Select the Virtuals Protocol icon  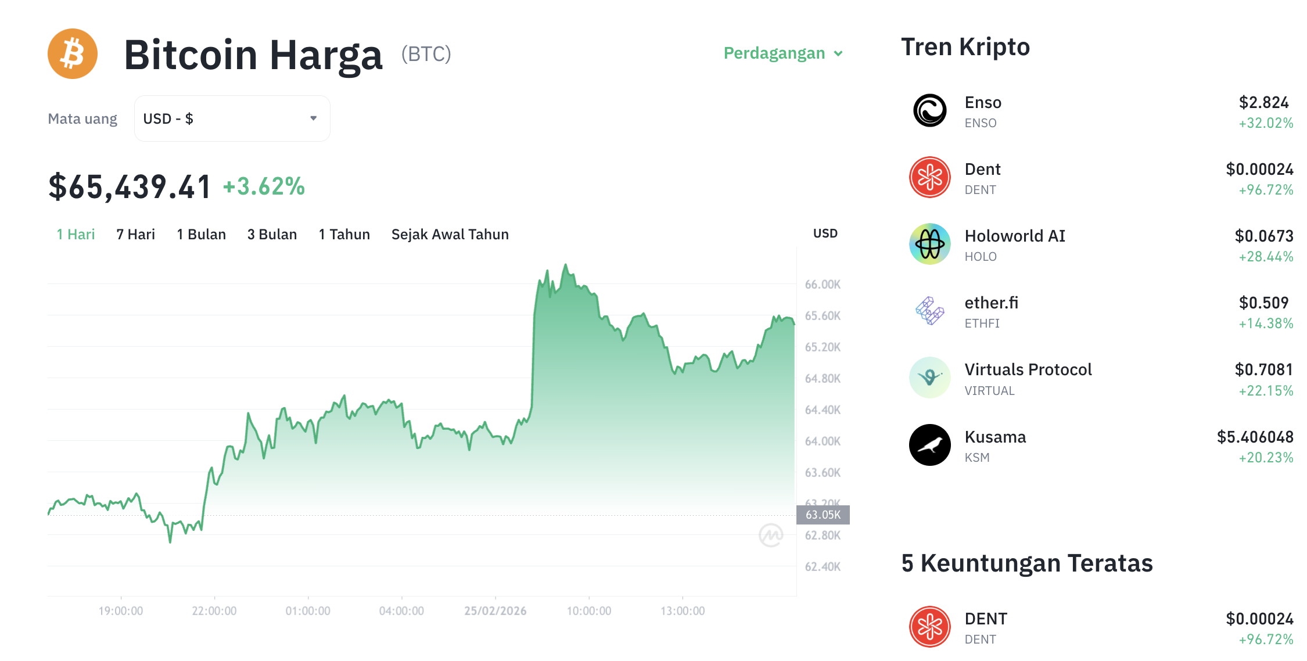coord(929,378)
